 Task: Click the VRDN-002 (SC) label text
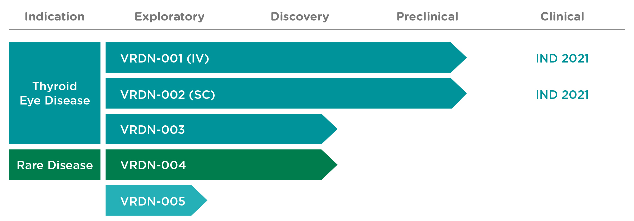pos(168,94)
